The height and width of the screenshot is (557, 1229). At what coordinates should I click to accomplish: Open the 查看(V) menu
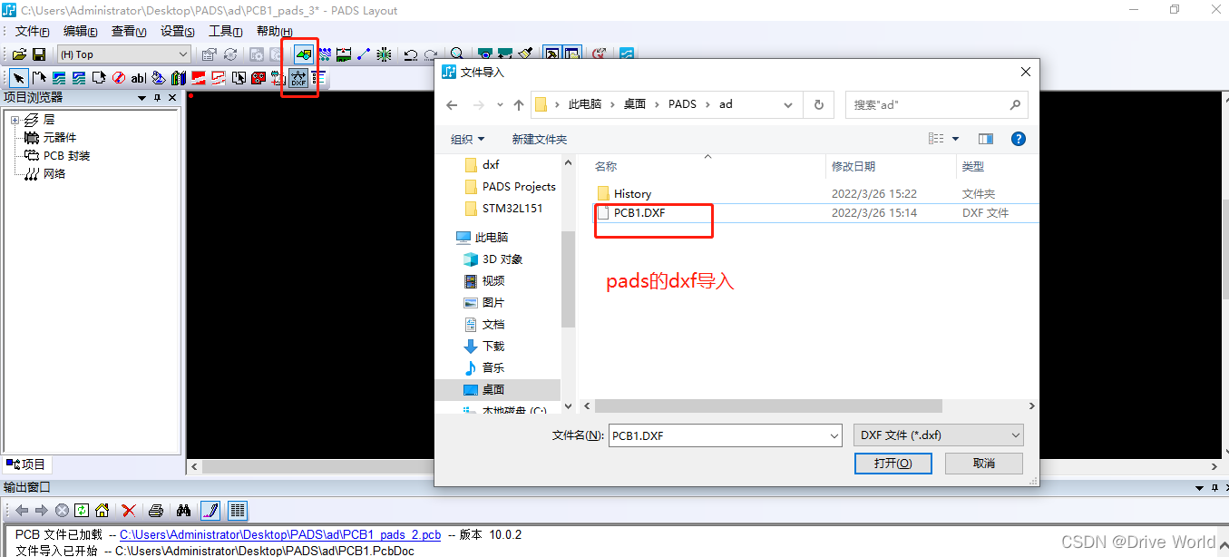pyautogui.click(x=129, y=31)
